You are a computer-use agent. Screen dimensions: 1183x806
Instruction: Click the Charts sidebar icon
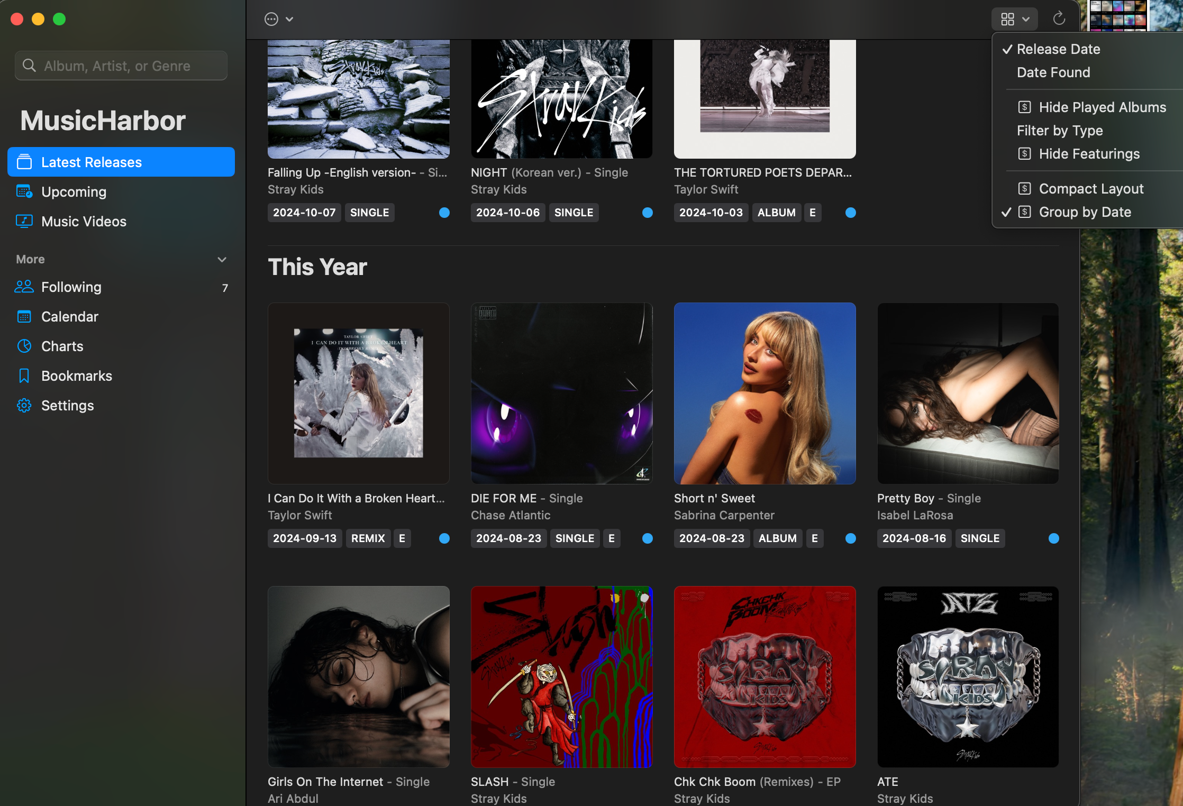click(24, 345)
